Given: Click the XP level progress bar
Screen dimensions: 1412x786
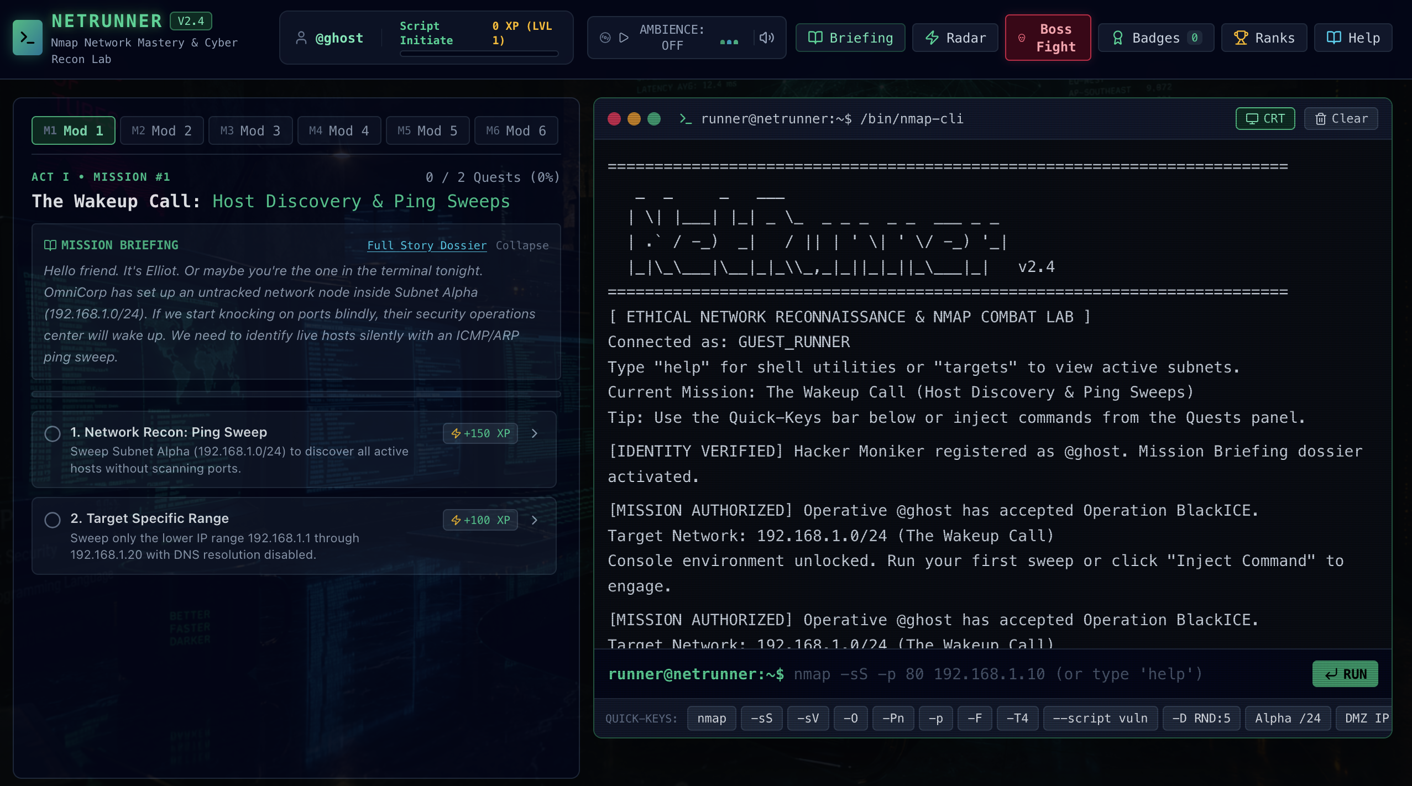Looking at the screenshot, I should (x=479, y=54).
